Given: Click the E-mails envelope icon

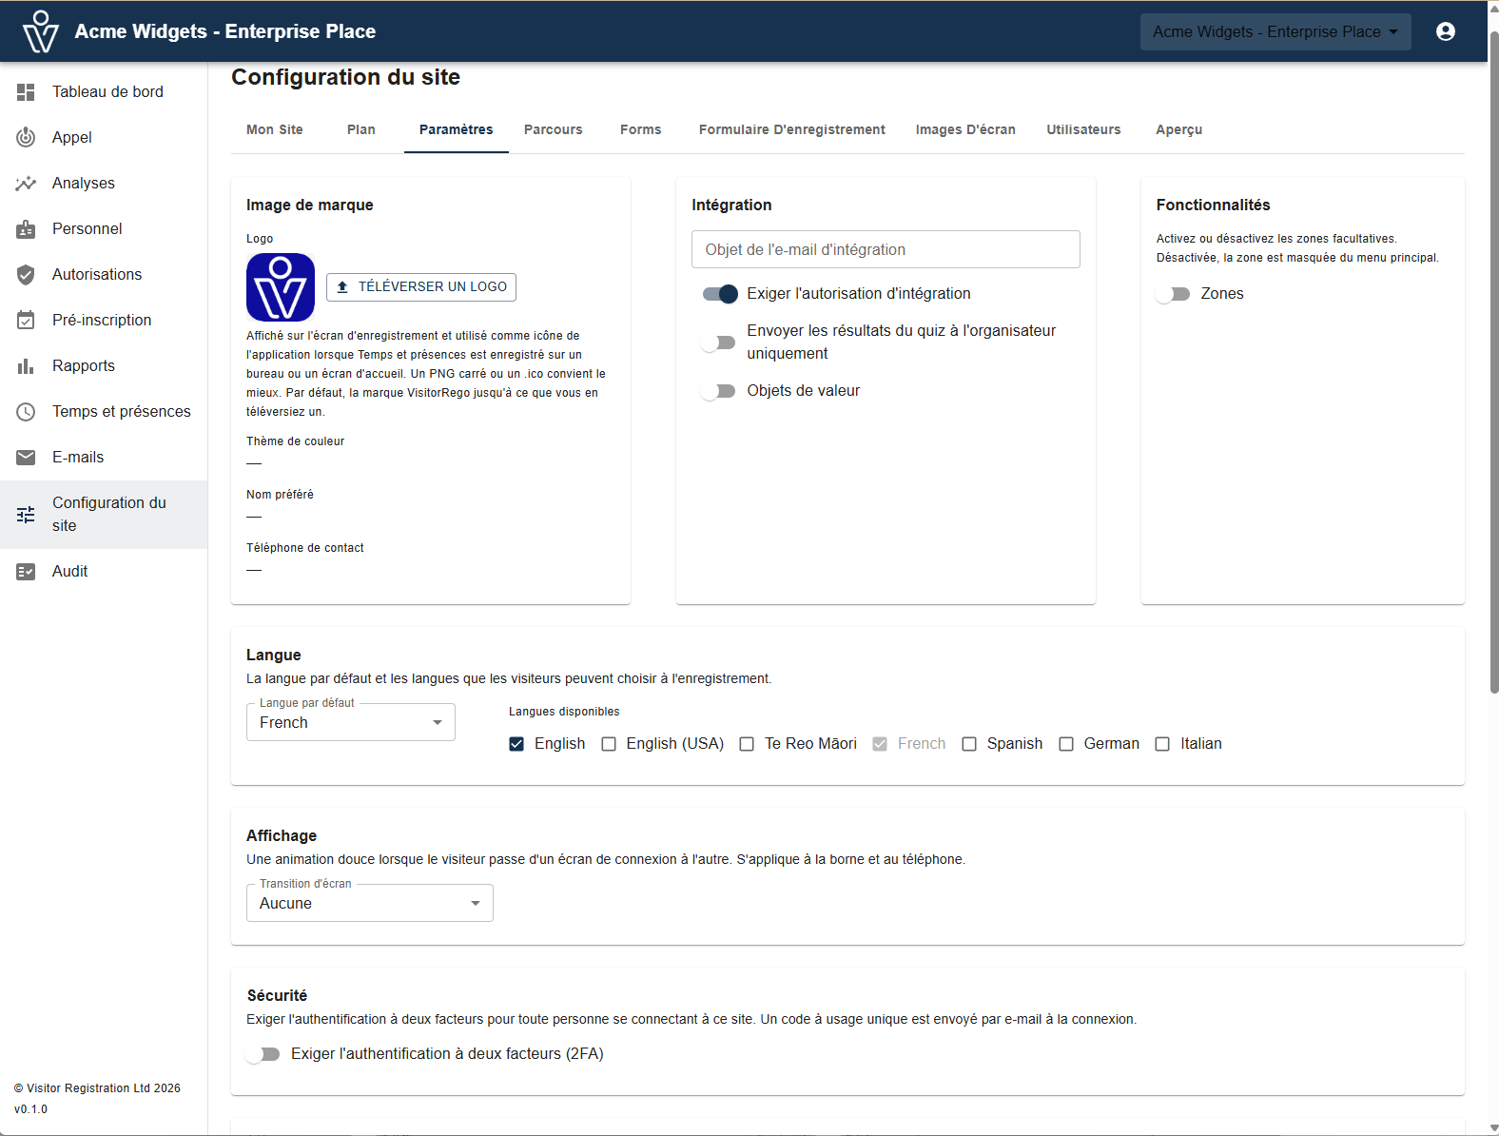Looking at the screenshot, I should [x=26, y=457].
